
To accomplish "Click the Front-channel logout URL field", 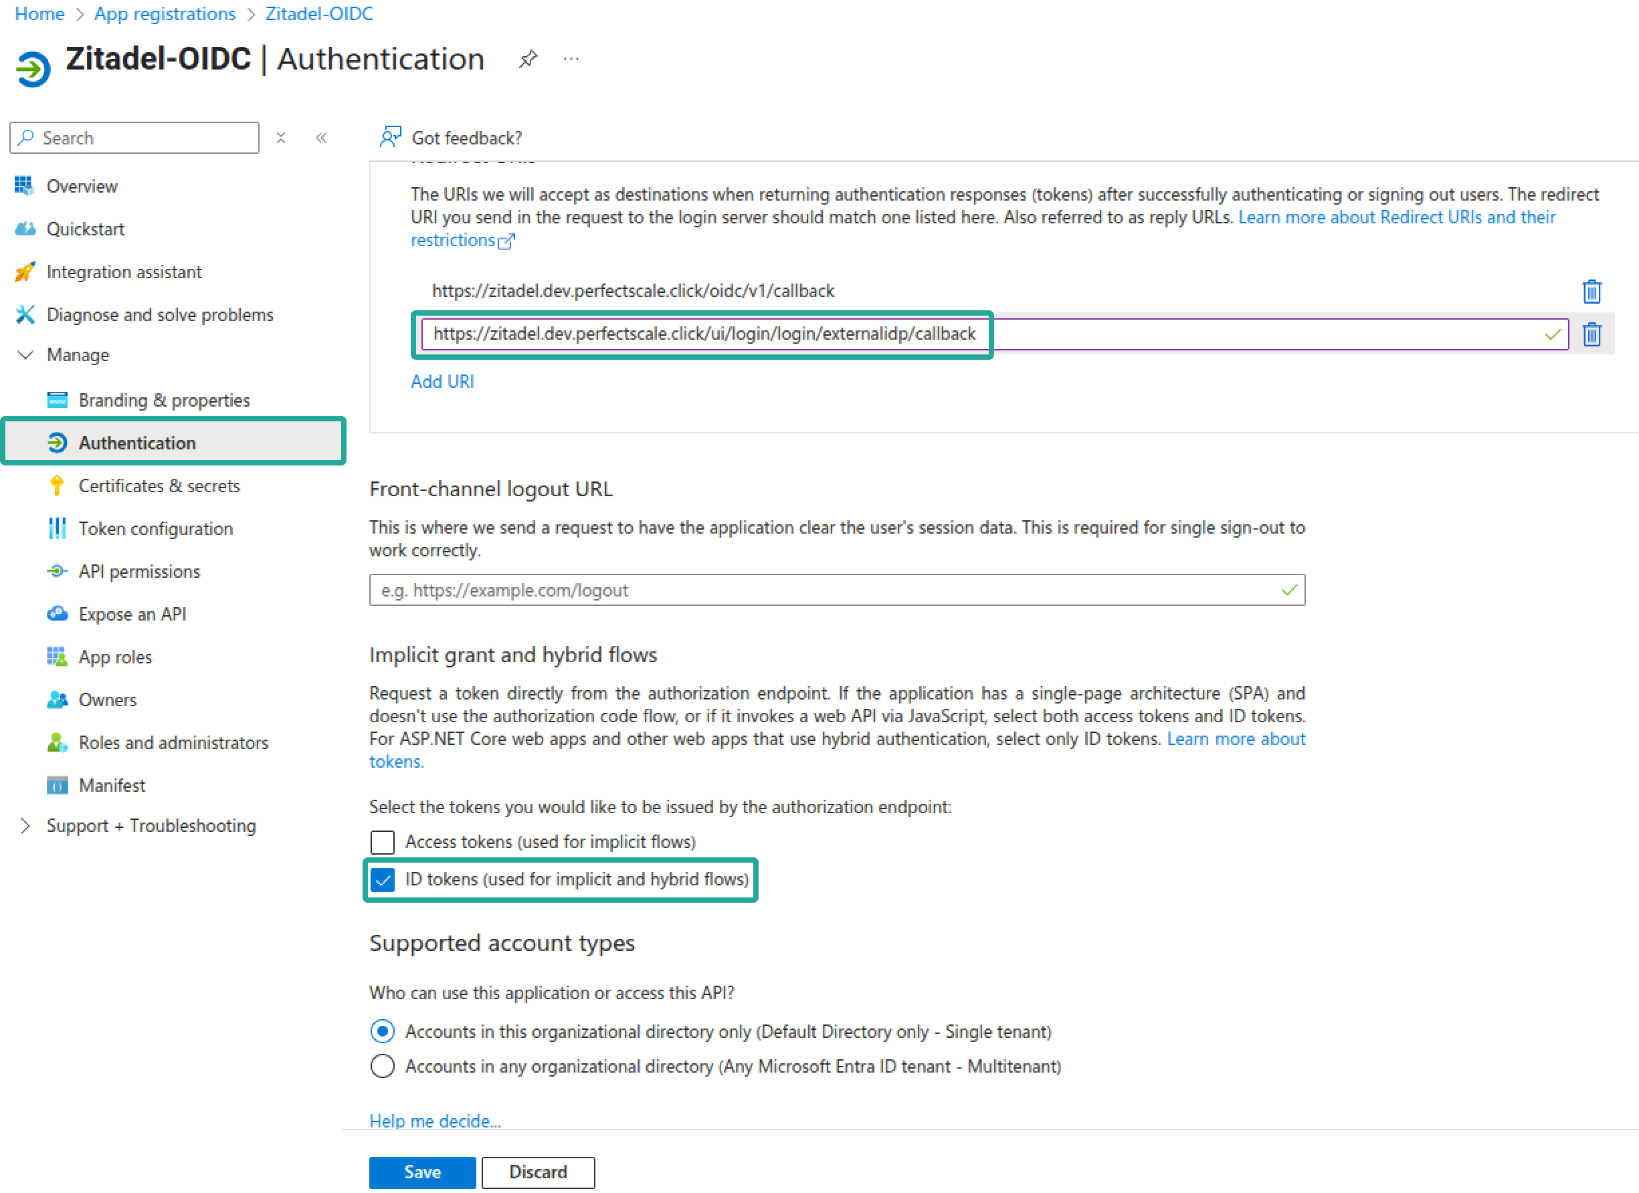I will click(x=837, y=590).
